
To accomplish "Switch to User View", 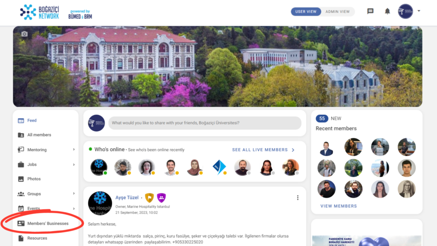I will tap(306, 12).
